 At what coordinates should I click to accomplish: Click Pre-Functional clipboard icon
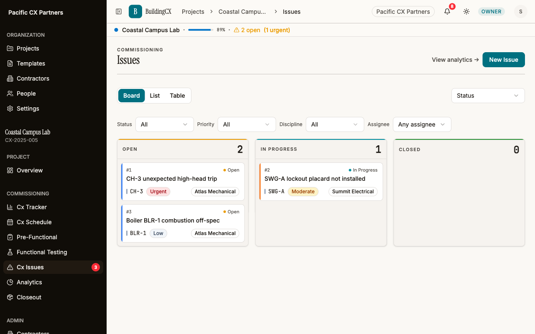[10, 237]
